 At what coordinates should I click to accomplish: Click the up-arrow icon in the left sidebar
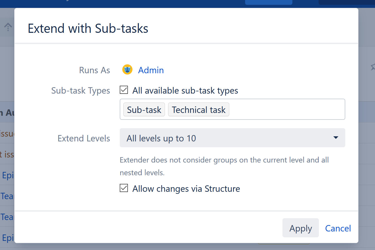click(x=8, y=27)
